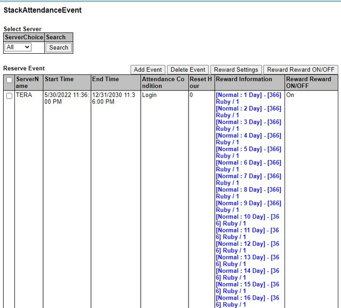The width and height of the screenshot is (341, 308).
Task: Open the Normal : 9 Day reward link
Action: pyautogui.click(x=248, y=206)
